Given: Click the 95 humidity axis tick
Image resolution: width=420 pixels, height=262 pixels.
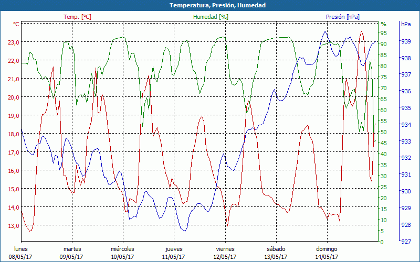Looking at the screenshot, I should click(x=383, y=33).
